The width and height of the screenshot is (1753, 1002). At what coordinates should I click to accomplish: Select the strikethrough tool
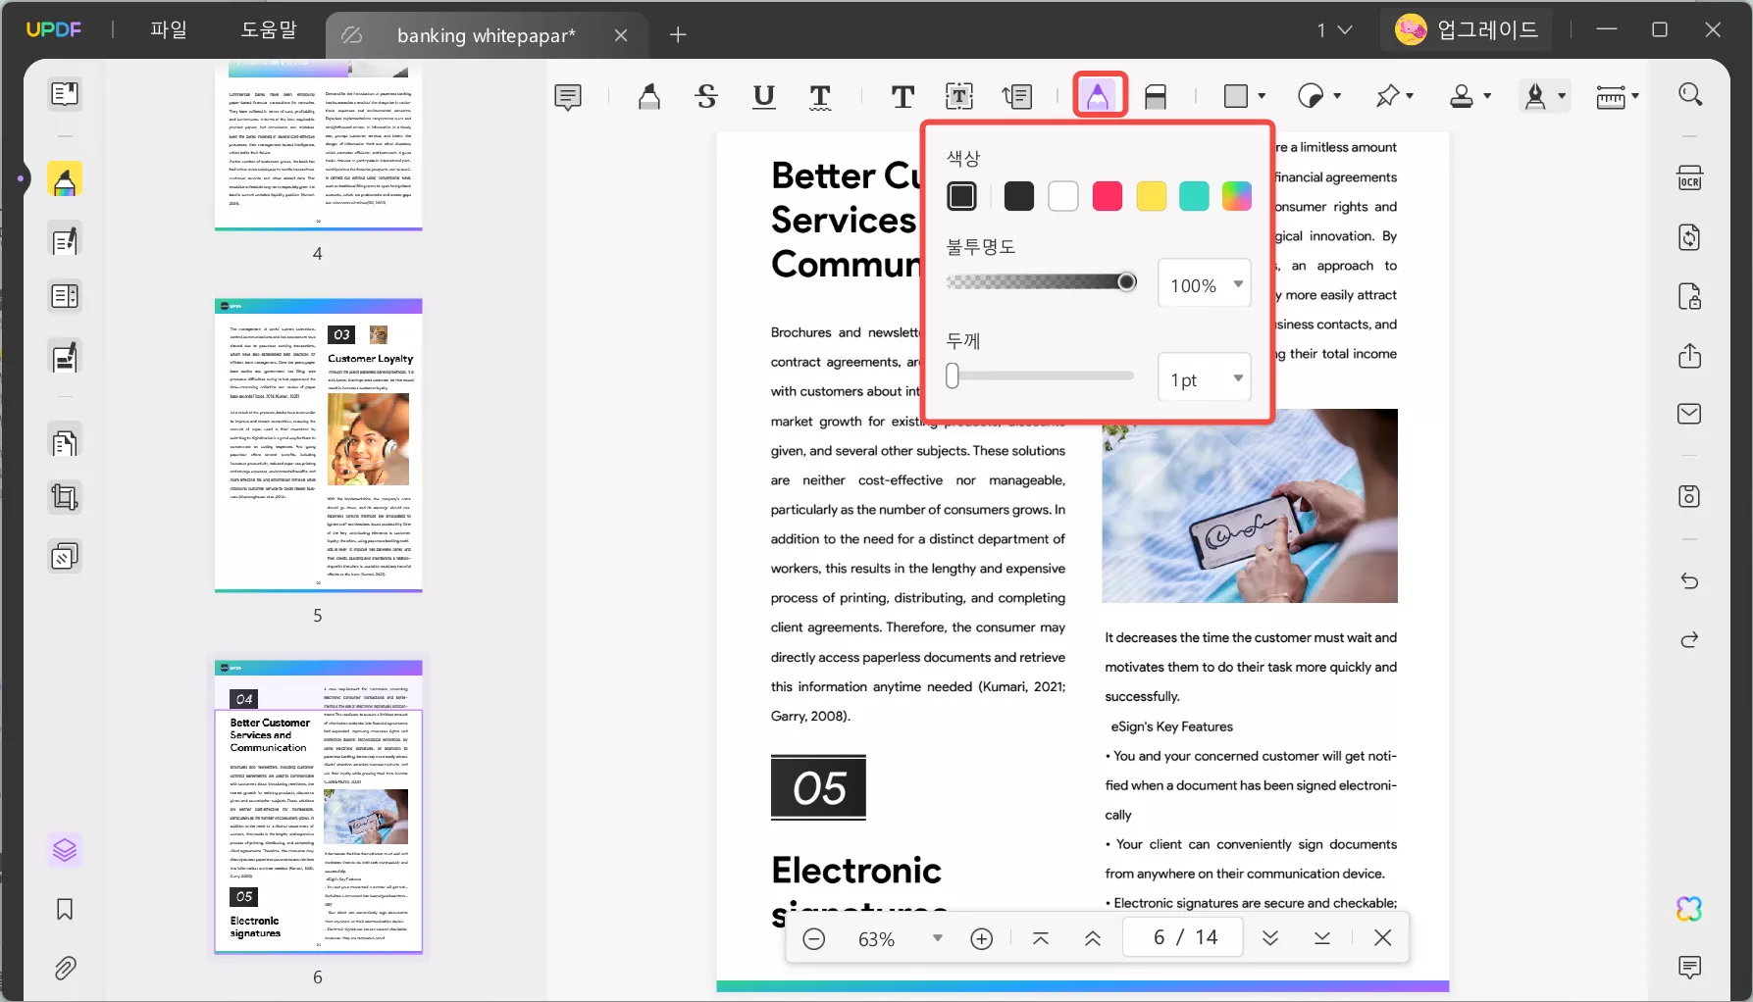click(x=706, y=96)
